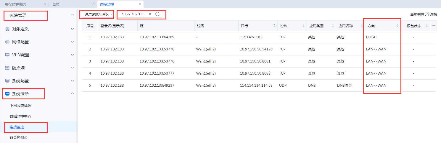Click 当前共有5个连接 count text
441x143 pixels.
point(424,14)
